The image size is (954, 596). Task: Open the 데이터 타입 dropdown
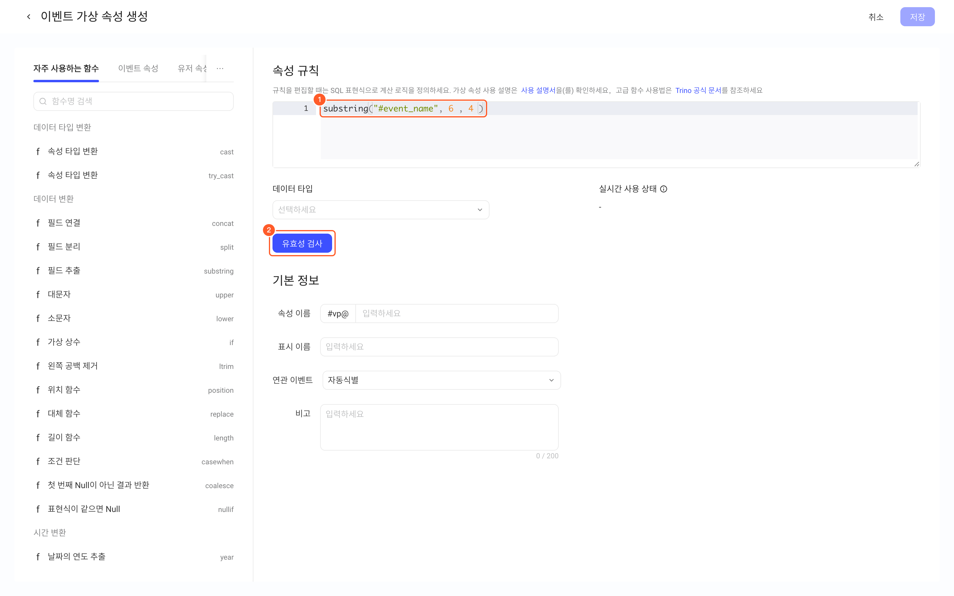point(381,210)
